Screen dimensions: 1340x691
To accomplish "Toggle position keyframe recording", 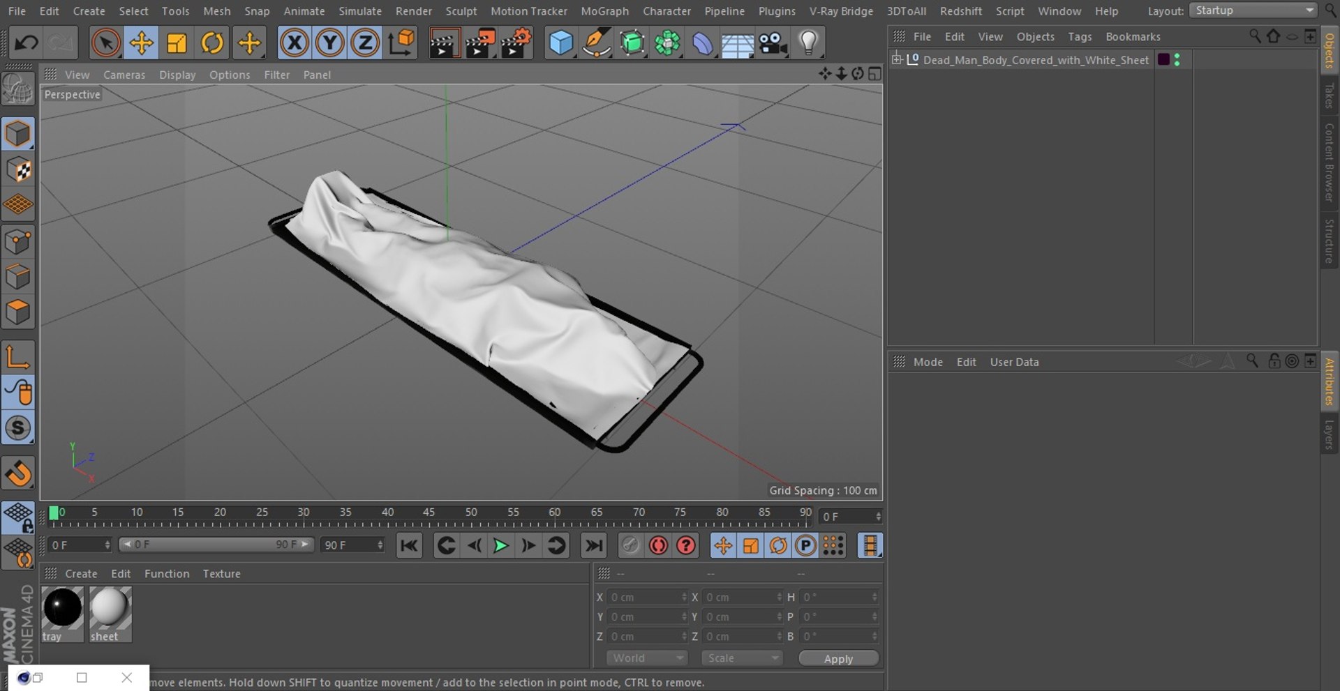I will [723, 545].
